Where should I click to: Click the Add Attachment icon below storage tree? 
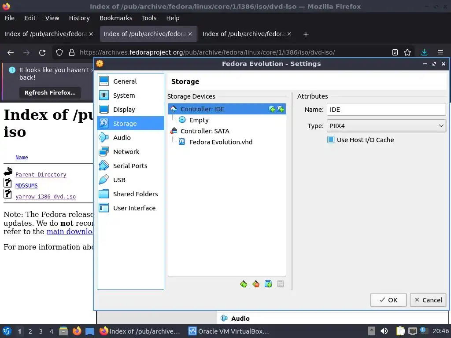[268, 284]
